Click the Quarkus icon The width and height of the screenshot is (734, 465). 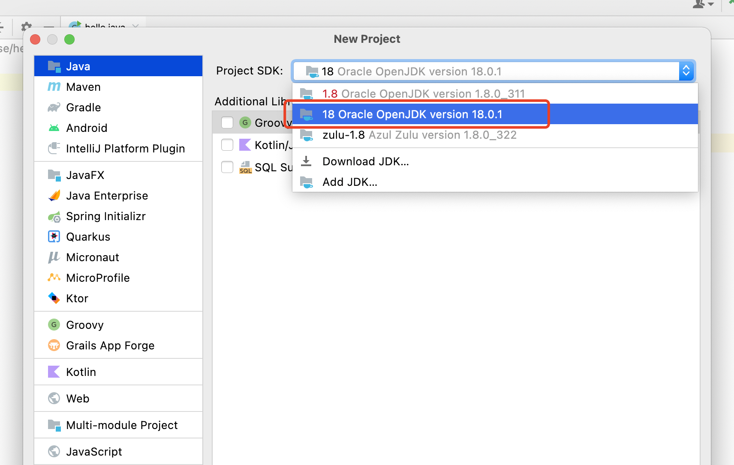point(54,237)
